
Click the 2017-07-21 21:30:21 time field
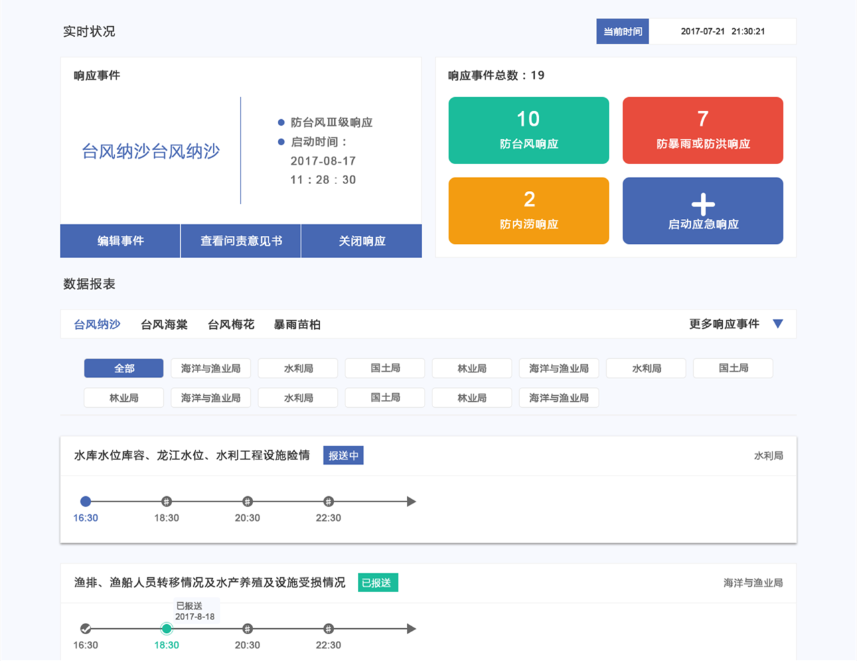(722, 31)
